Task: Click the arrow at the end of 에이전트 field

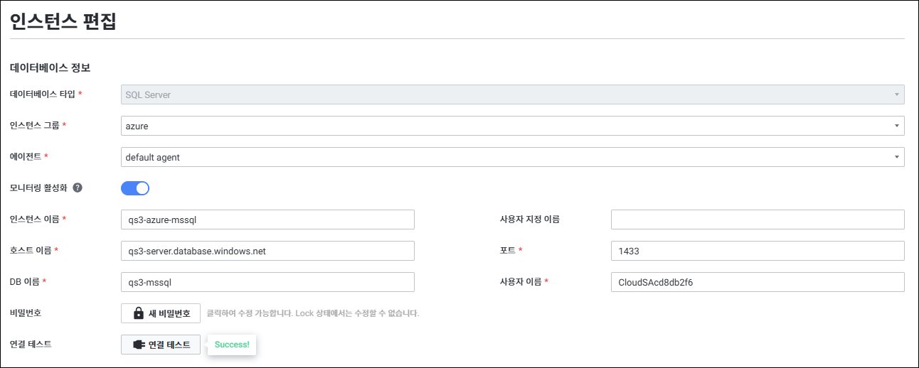Action: click(x=896, y=158)
